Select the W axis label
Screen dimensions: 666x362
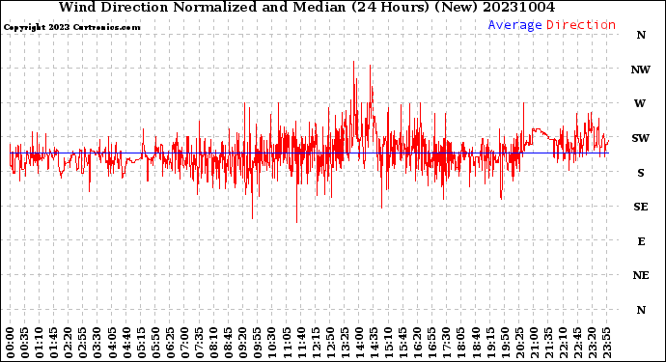(640, 103)
